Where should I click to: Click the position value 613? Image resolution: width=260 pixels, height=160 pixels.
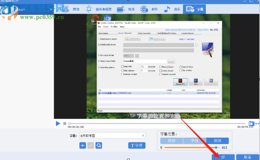224,148
